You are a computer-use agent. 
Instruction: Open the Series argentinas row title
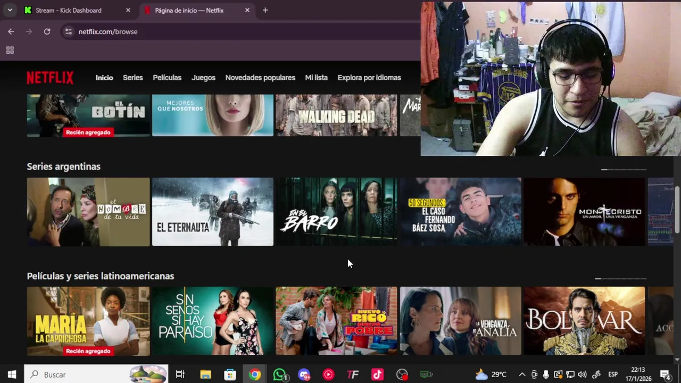(64, 166)
